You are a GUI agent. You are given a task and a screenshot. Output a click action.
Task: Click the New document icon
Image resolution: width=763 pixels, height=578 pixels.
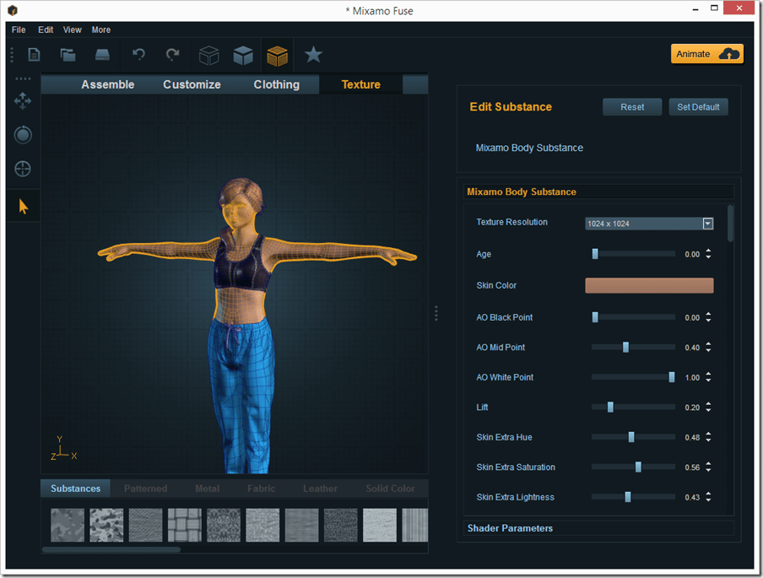[x=34, y=55]
